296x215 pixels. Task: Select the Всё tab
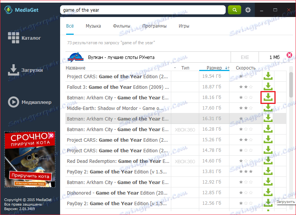[70, 26]
